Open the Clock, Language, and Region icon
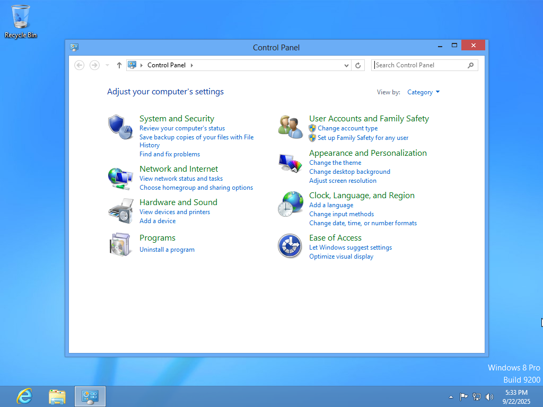Screen dimensions: 543x407 click(x=290, y=204)
